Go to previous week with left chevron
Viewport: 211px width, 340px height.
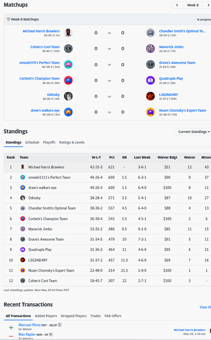point(177,5)
